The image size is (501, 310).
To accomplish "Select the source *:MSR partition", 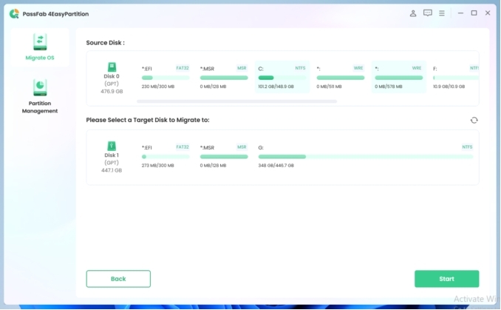I will click(x=223, y=77).
